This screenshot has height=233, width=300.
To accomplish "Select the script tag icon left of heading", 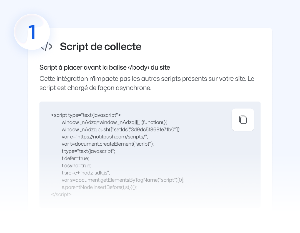I will pos(46,46).
